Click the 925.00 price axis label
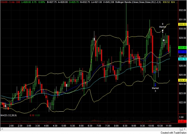Image resolution: width=187 pixels, height=134 pixels. coord(183,75)
